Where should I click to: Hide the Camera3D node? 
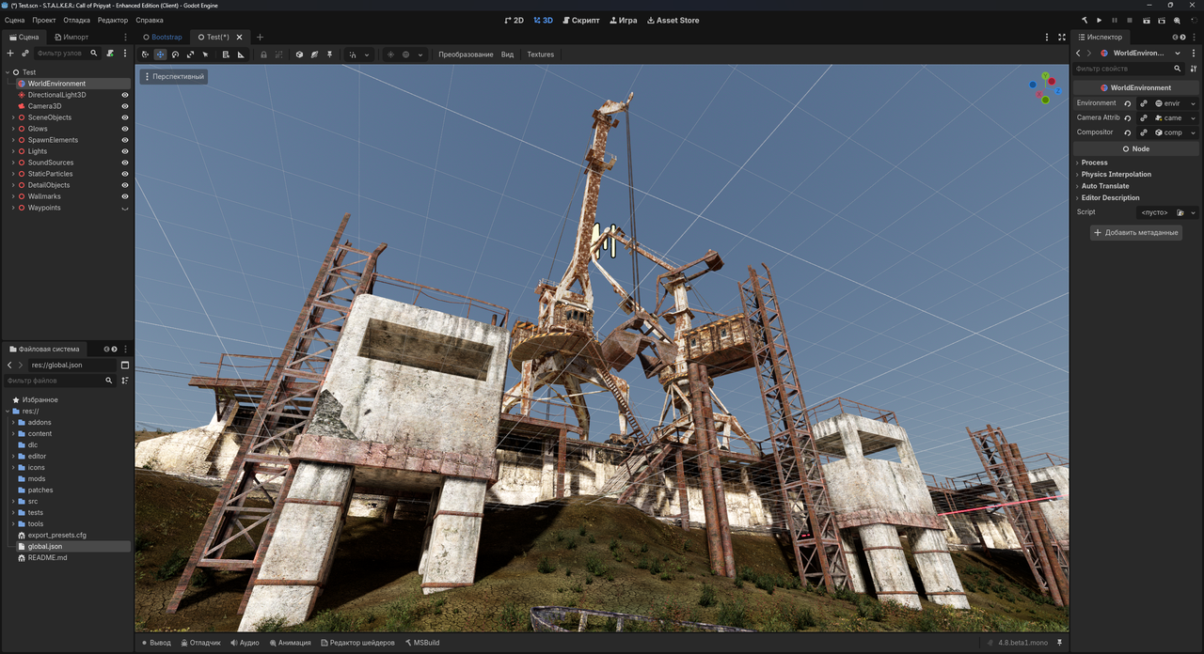tap(125, 106)
